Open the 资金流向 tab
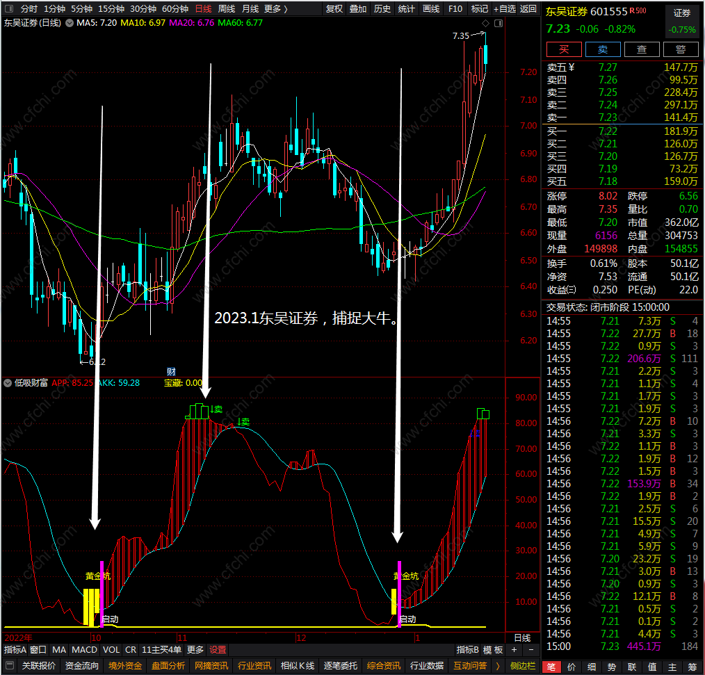Viewport: 705px width, 675px height. pyautogui.click(x=82, y=665)
